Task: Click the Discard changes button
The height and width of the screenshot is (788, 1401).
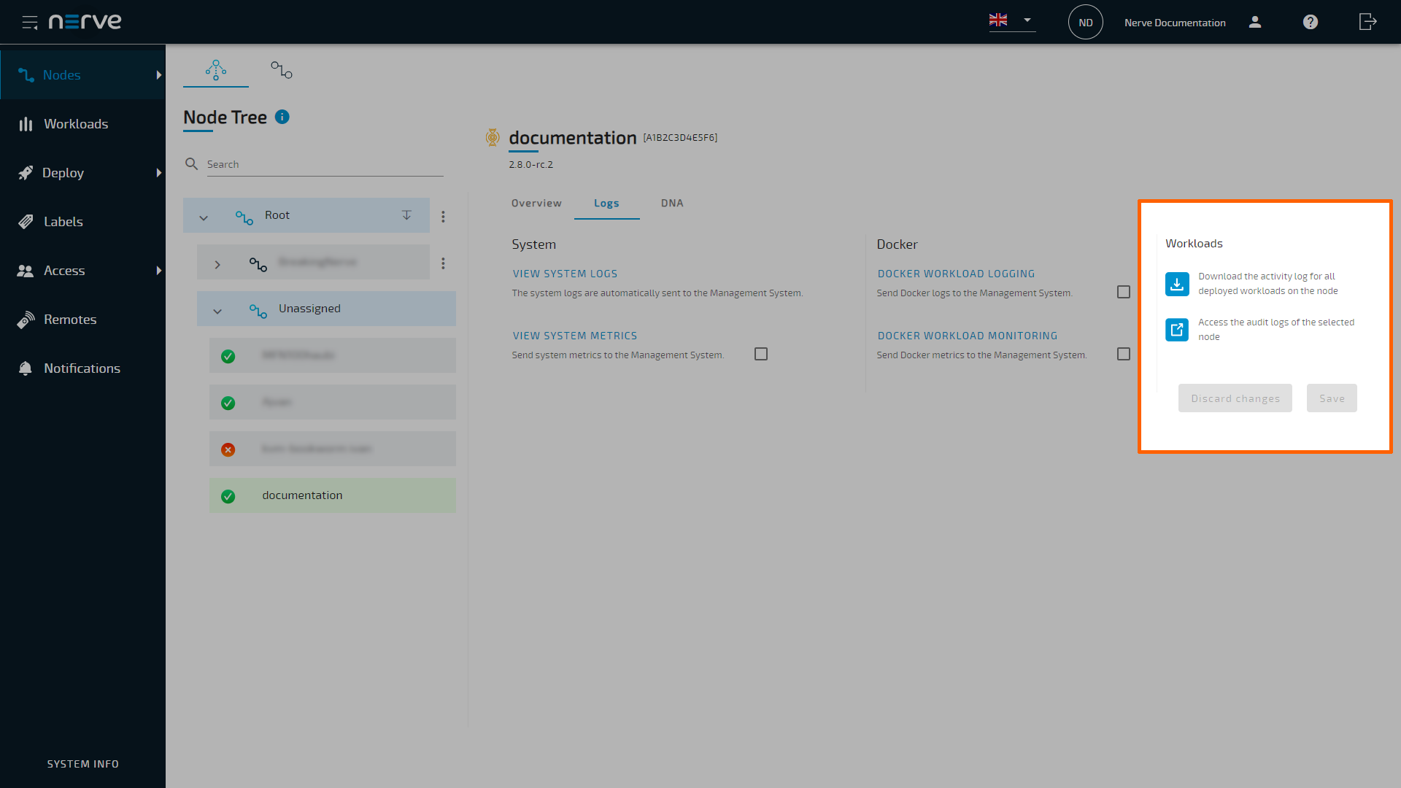Action: [x=1235, y=398]
